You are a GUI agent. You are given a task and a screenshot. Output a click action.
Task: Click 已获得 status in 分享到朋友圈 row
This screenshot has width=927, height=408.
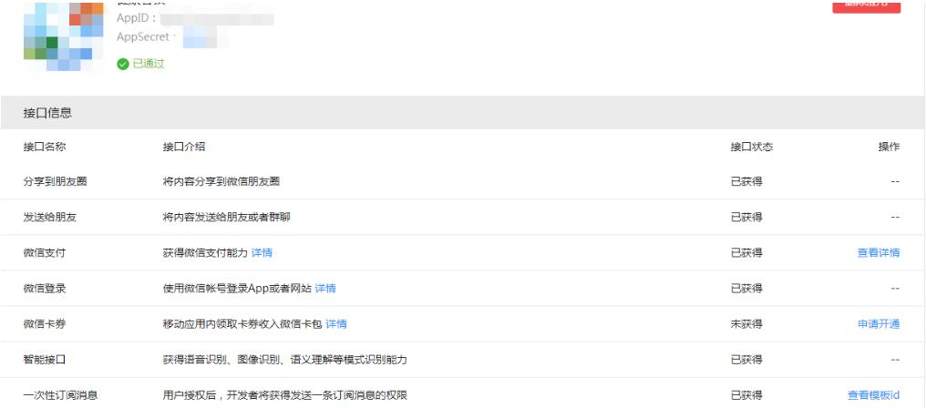[x=747, y=181]
